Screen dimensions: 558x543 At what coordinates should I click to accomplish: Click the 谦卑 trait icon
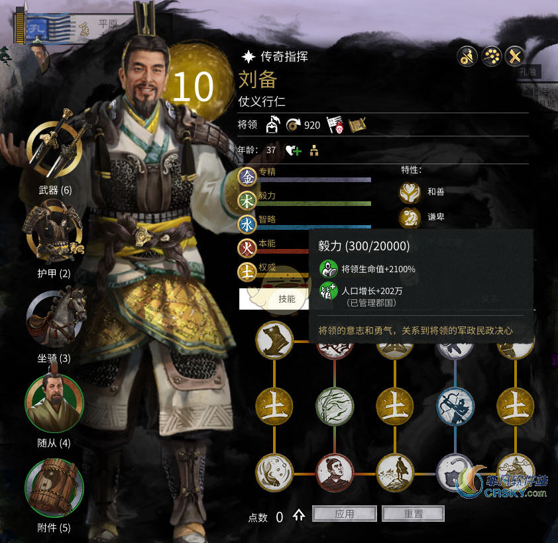tap(410, 217)
